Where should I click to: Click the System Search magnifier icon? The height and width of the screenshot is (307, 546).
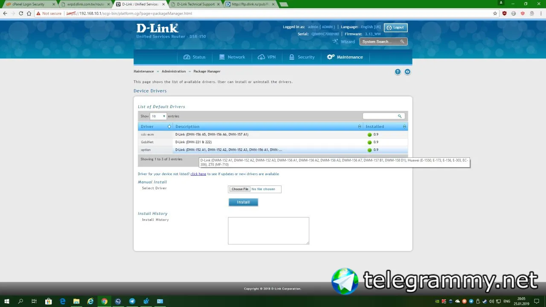tap(402, 42)
